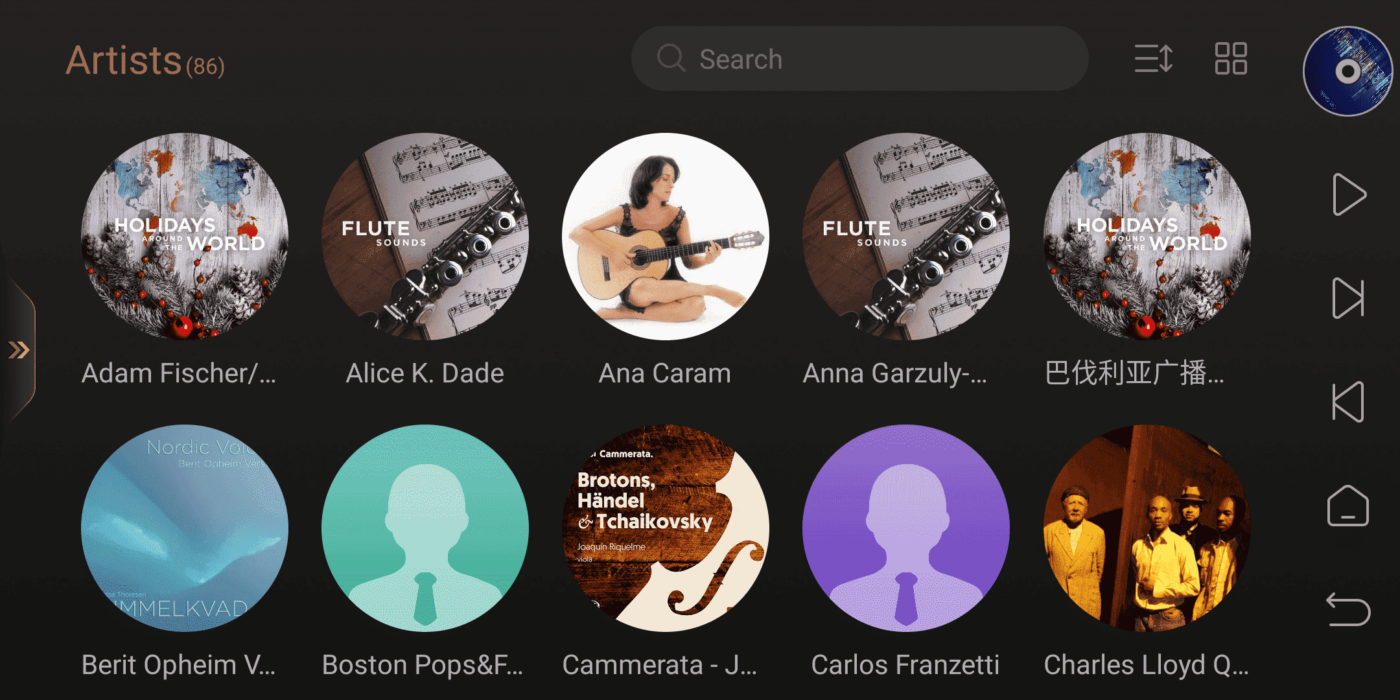This screenshot has width=1400, height=700.
Task: Open the sort order icon
Action: [x=1154, y=58]
